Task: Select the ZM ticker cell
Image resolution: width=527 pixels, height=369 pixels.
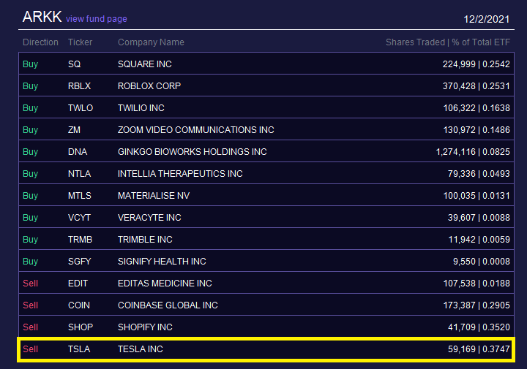Action: click(74, 130)
